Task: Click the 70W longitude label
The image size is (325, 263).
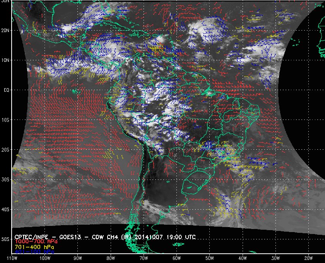Action: [x=144, y=258]
